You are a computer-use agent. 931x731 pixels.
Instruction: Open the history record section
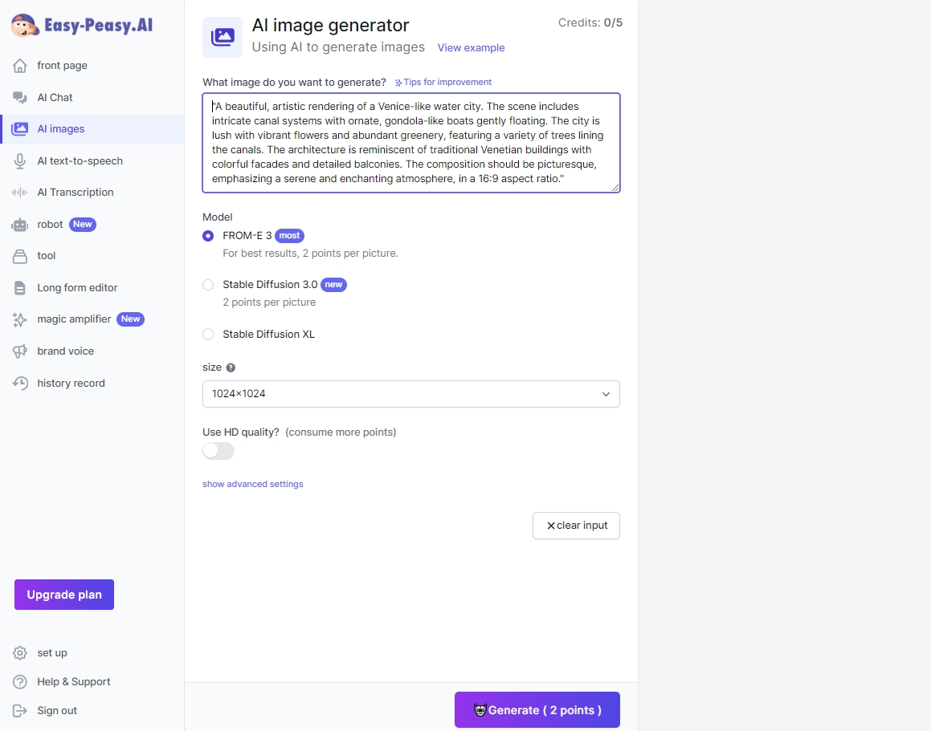click(x=71, y=383)
